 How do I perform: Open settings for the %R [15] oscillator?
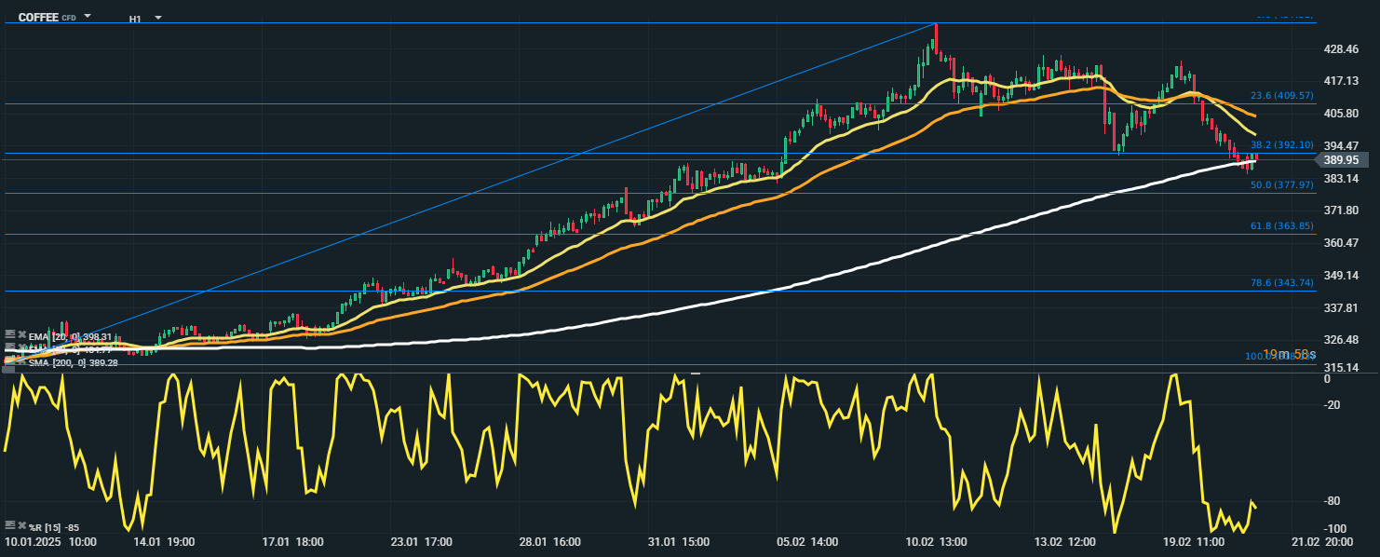[9, 526]
